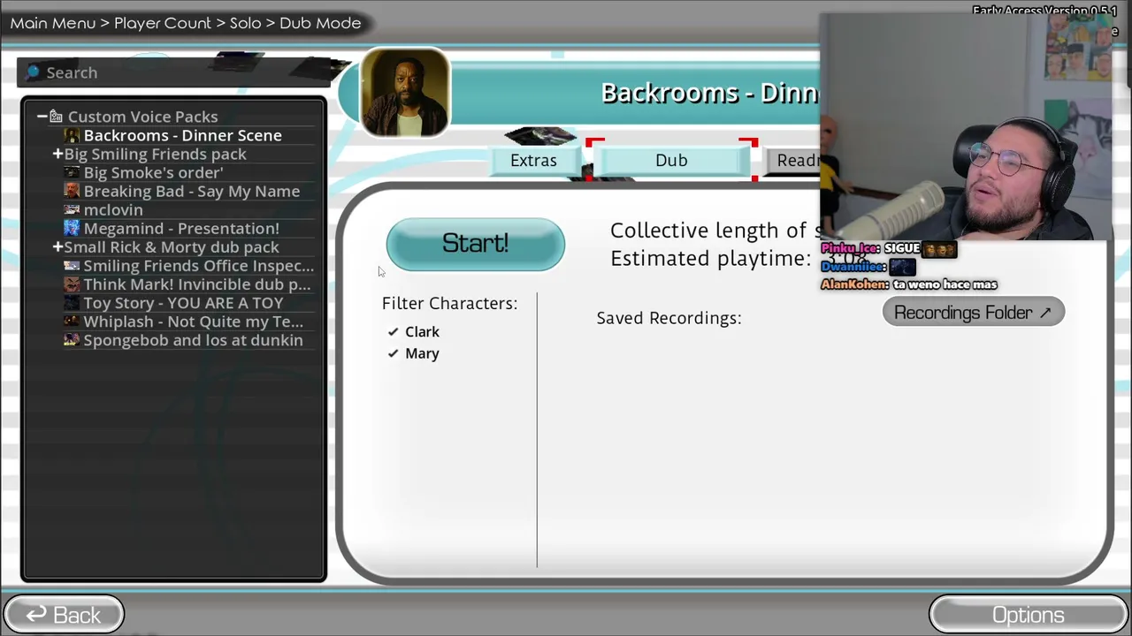Click Dub Mode in the breadcrumb path
1132x636 pixels.
click(320, 23)
